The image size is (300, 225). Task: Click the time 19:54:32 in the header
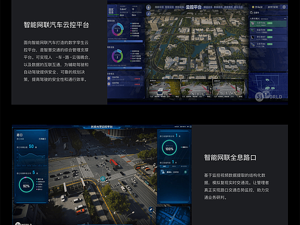click(x=258, y=7)
